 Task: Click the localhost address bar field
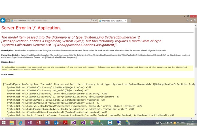(x=50, y=20)
